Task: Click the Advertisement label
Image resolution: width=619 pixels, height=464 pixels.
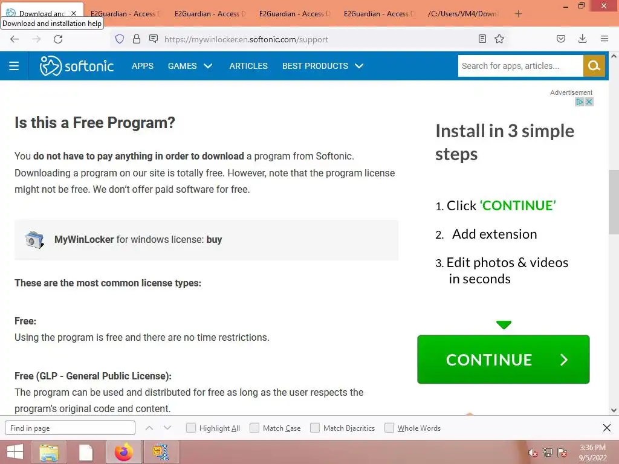Action: click(571, 92)
